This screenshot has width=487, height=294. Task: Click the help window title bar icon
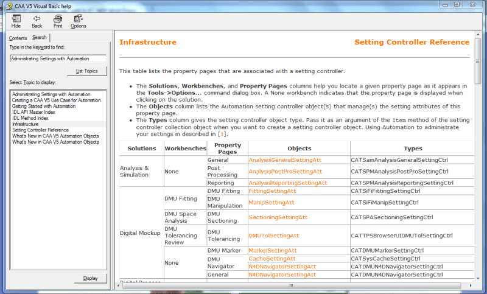pyautogui.click(x=10, y=6)
